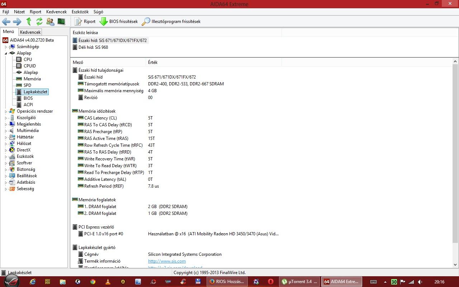Viewport: 459px width, 287px height.
Task: Select Északi híd: SiS 671 device row
Action: 110,41
